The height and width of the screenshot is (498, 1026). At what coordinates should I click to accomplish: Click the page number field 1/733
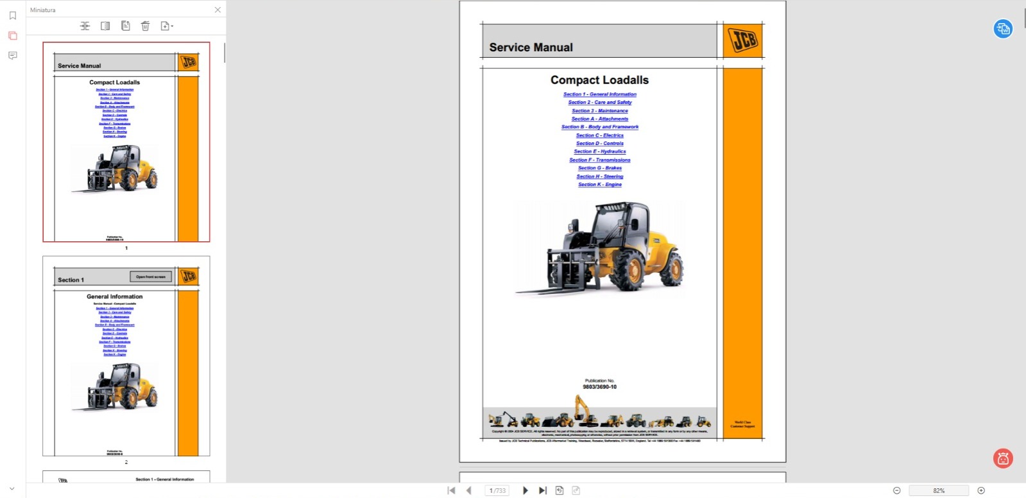(498, 490)
